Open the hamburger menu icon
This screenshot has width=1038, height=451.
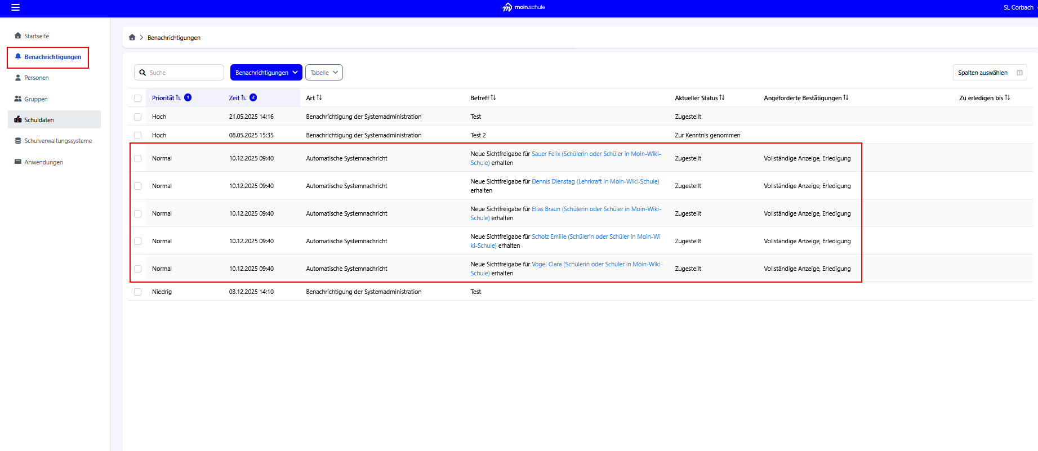pyautogui.click(x=15, y=7)
